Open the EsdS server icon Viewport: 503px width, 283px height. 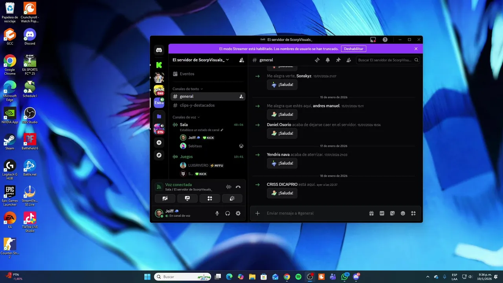[159, 103]
